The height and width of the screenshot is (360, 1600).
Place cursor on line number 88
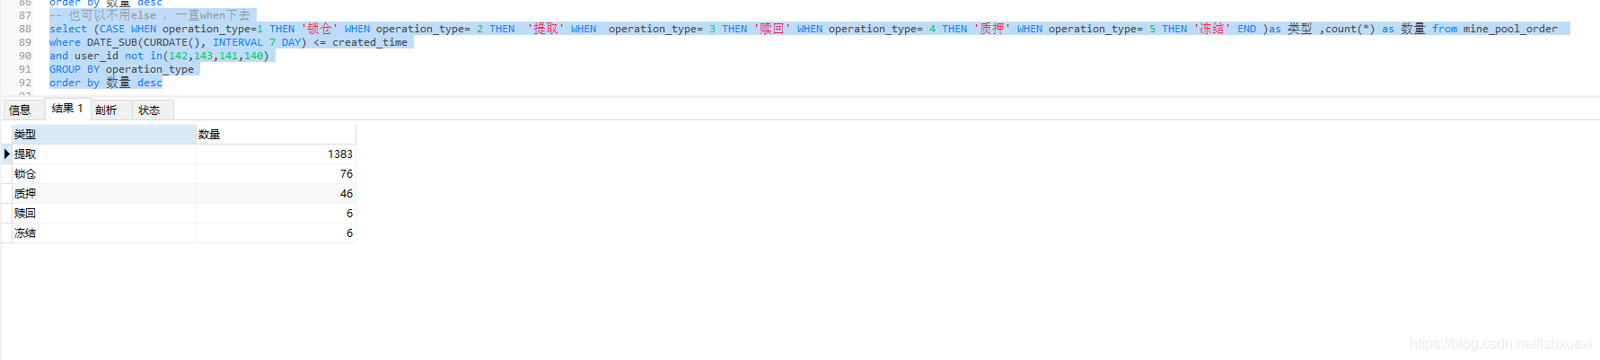(x=25, y=29)
